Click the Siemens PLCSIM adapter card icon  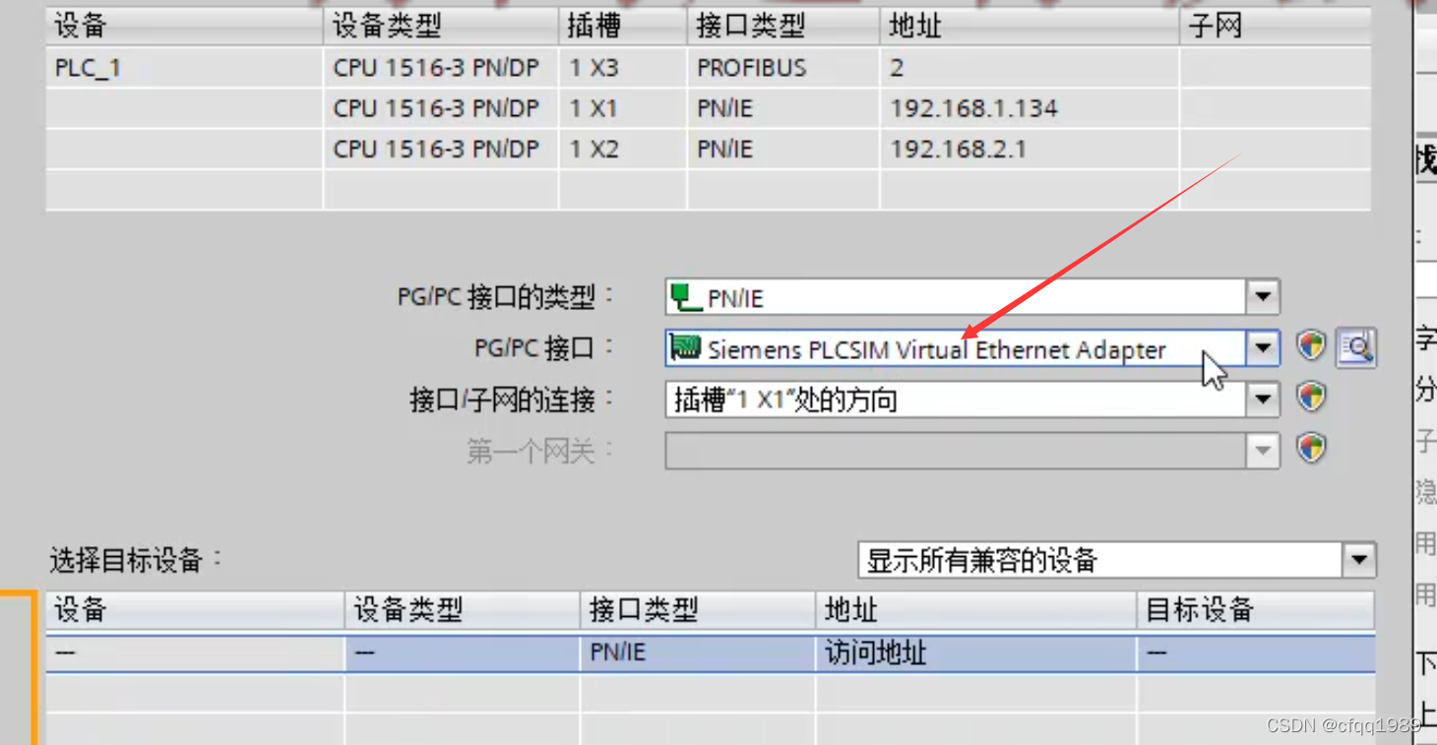(685, 347)
